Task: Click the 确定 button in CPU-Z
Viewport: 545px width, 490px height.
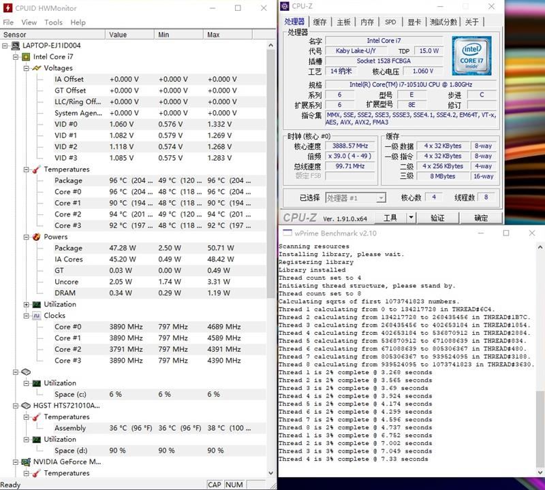Action: [481, 218]
